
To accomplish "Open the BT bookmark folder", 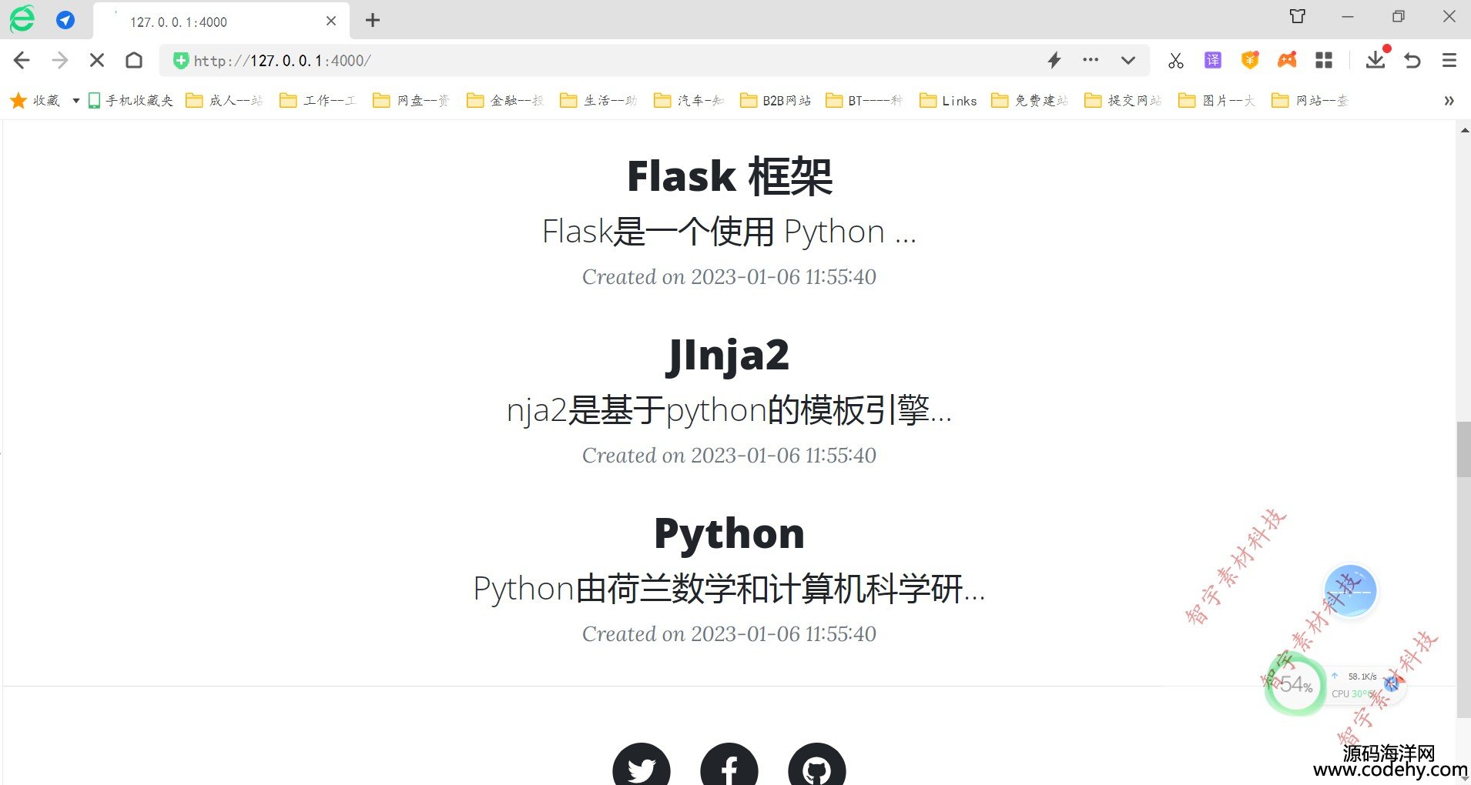I will pyautogui.click(x=864, y=101).
